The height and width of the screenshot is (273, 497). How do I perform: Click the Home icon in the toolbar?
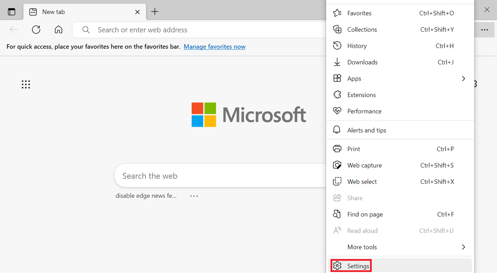tap(58, 29)
